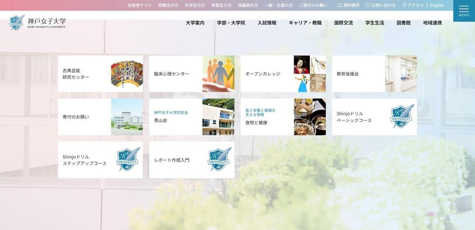Click the food dishes photo for 食物と健康
This screenshot has height=230, width=475.
point(310,117)
